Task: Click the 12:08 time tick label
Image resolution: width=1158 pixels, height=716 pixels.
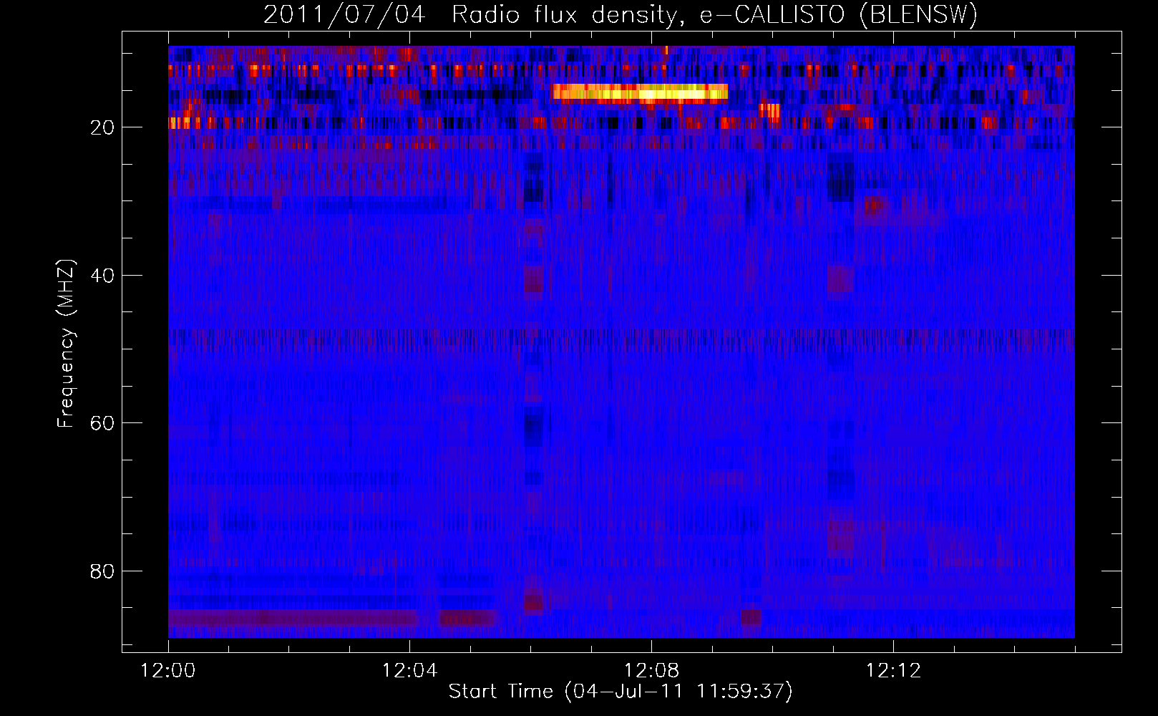Action: pyautogui.click(x=651, y=671)
